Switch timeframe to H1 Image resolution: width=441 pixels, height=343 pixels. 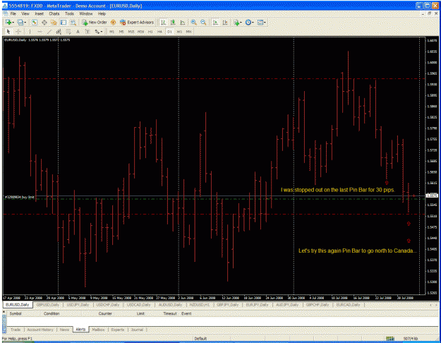pos(150,32)
